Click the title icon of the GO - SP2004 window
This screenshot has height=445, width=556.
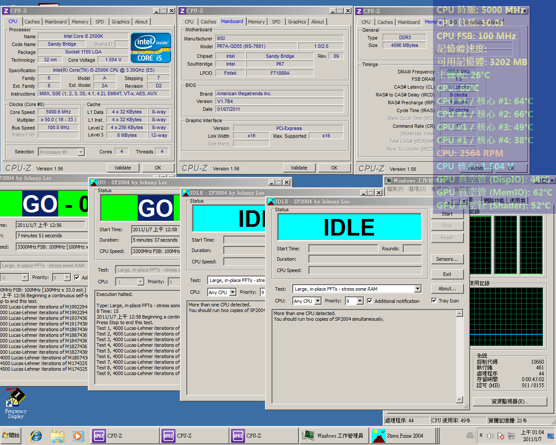click(x=93, y=183)
